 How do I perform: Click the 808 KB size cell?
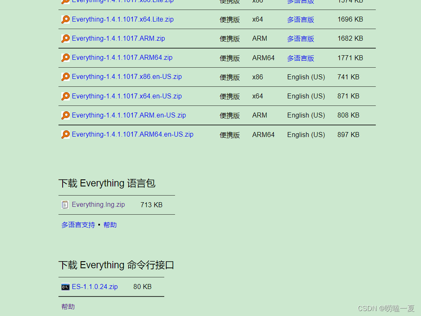pos(348,115)
